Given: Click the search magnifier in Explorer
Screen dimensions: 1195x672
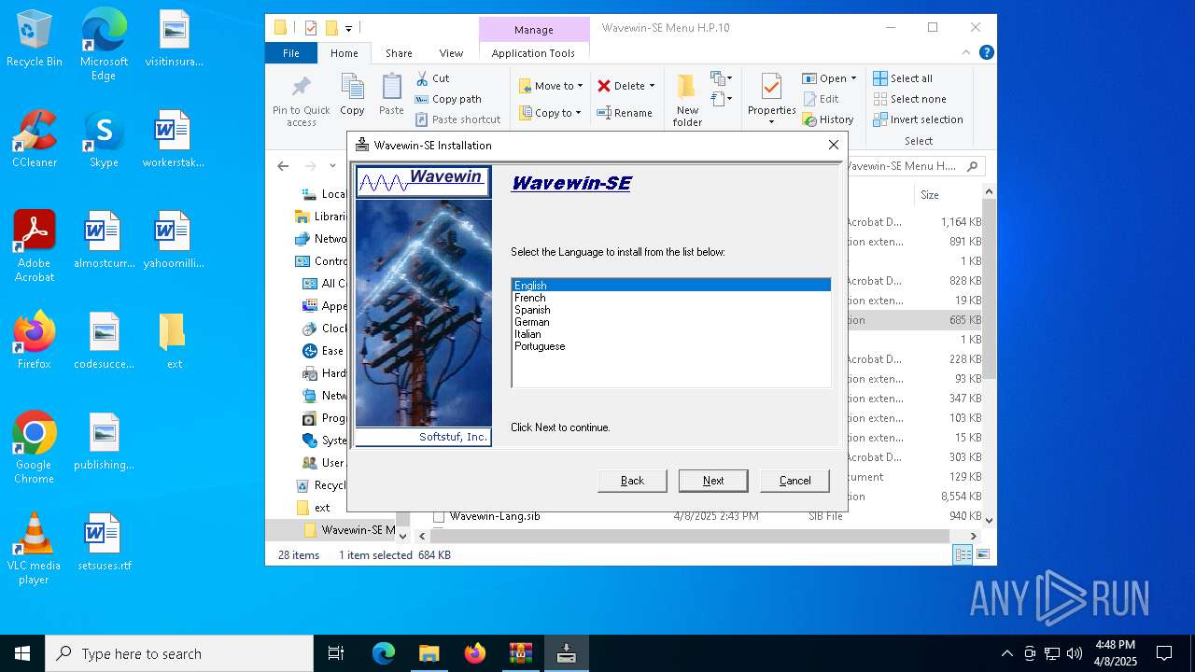Looking at the screenshot, I should pos(972,166).
